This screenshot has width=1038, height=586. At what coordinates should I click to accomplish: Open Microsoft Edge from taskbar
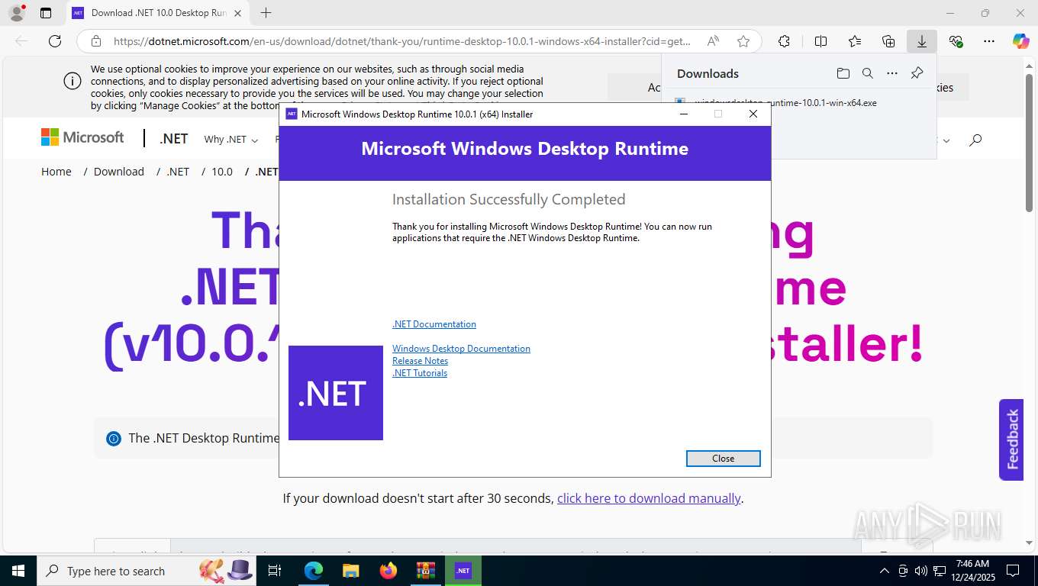pos(313,571)
